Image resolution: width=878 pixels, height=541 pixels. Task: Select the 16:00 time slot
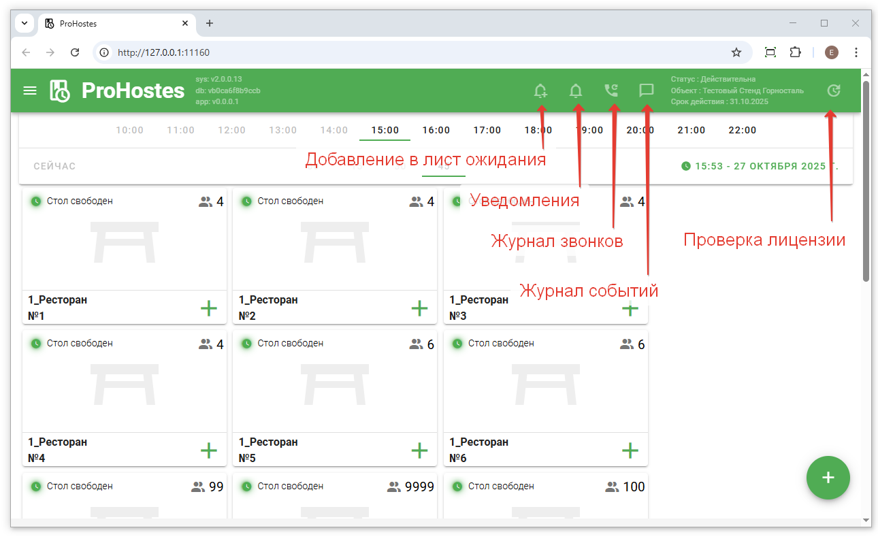click(x=436, y=130)
